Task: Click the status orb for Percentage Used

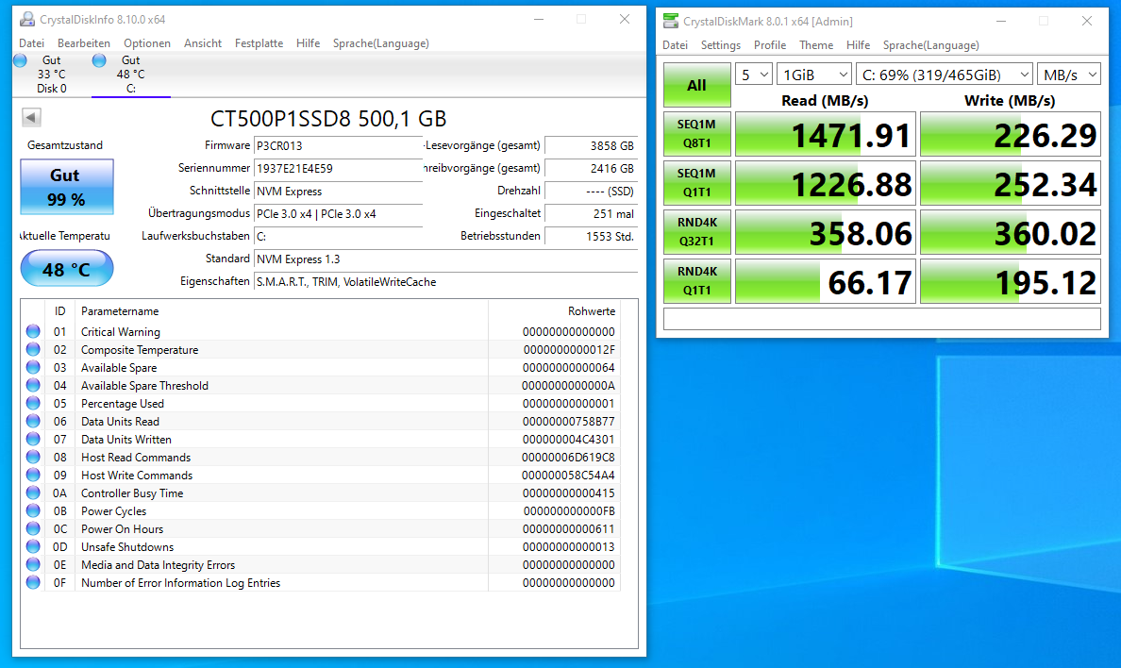Action: (x=33, y=403)
